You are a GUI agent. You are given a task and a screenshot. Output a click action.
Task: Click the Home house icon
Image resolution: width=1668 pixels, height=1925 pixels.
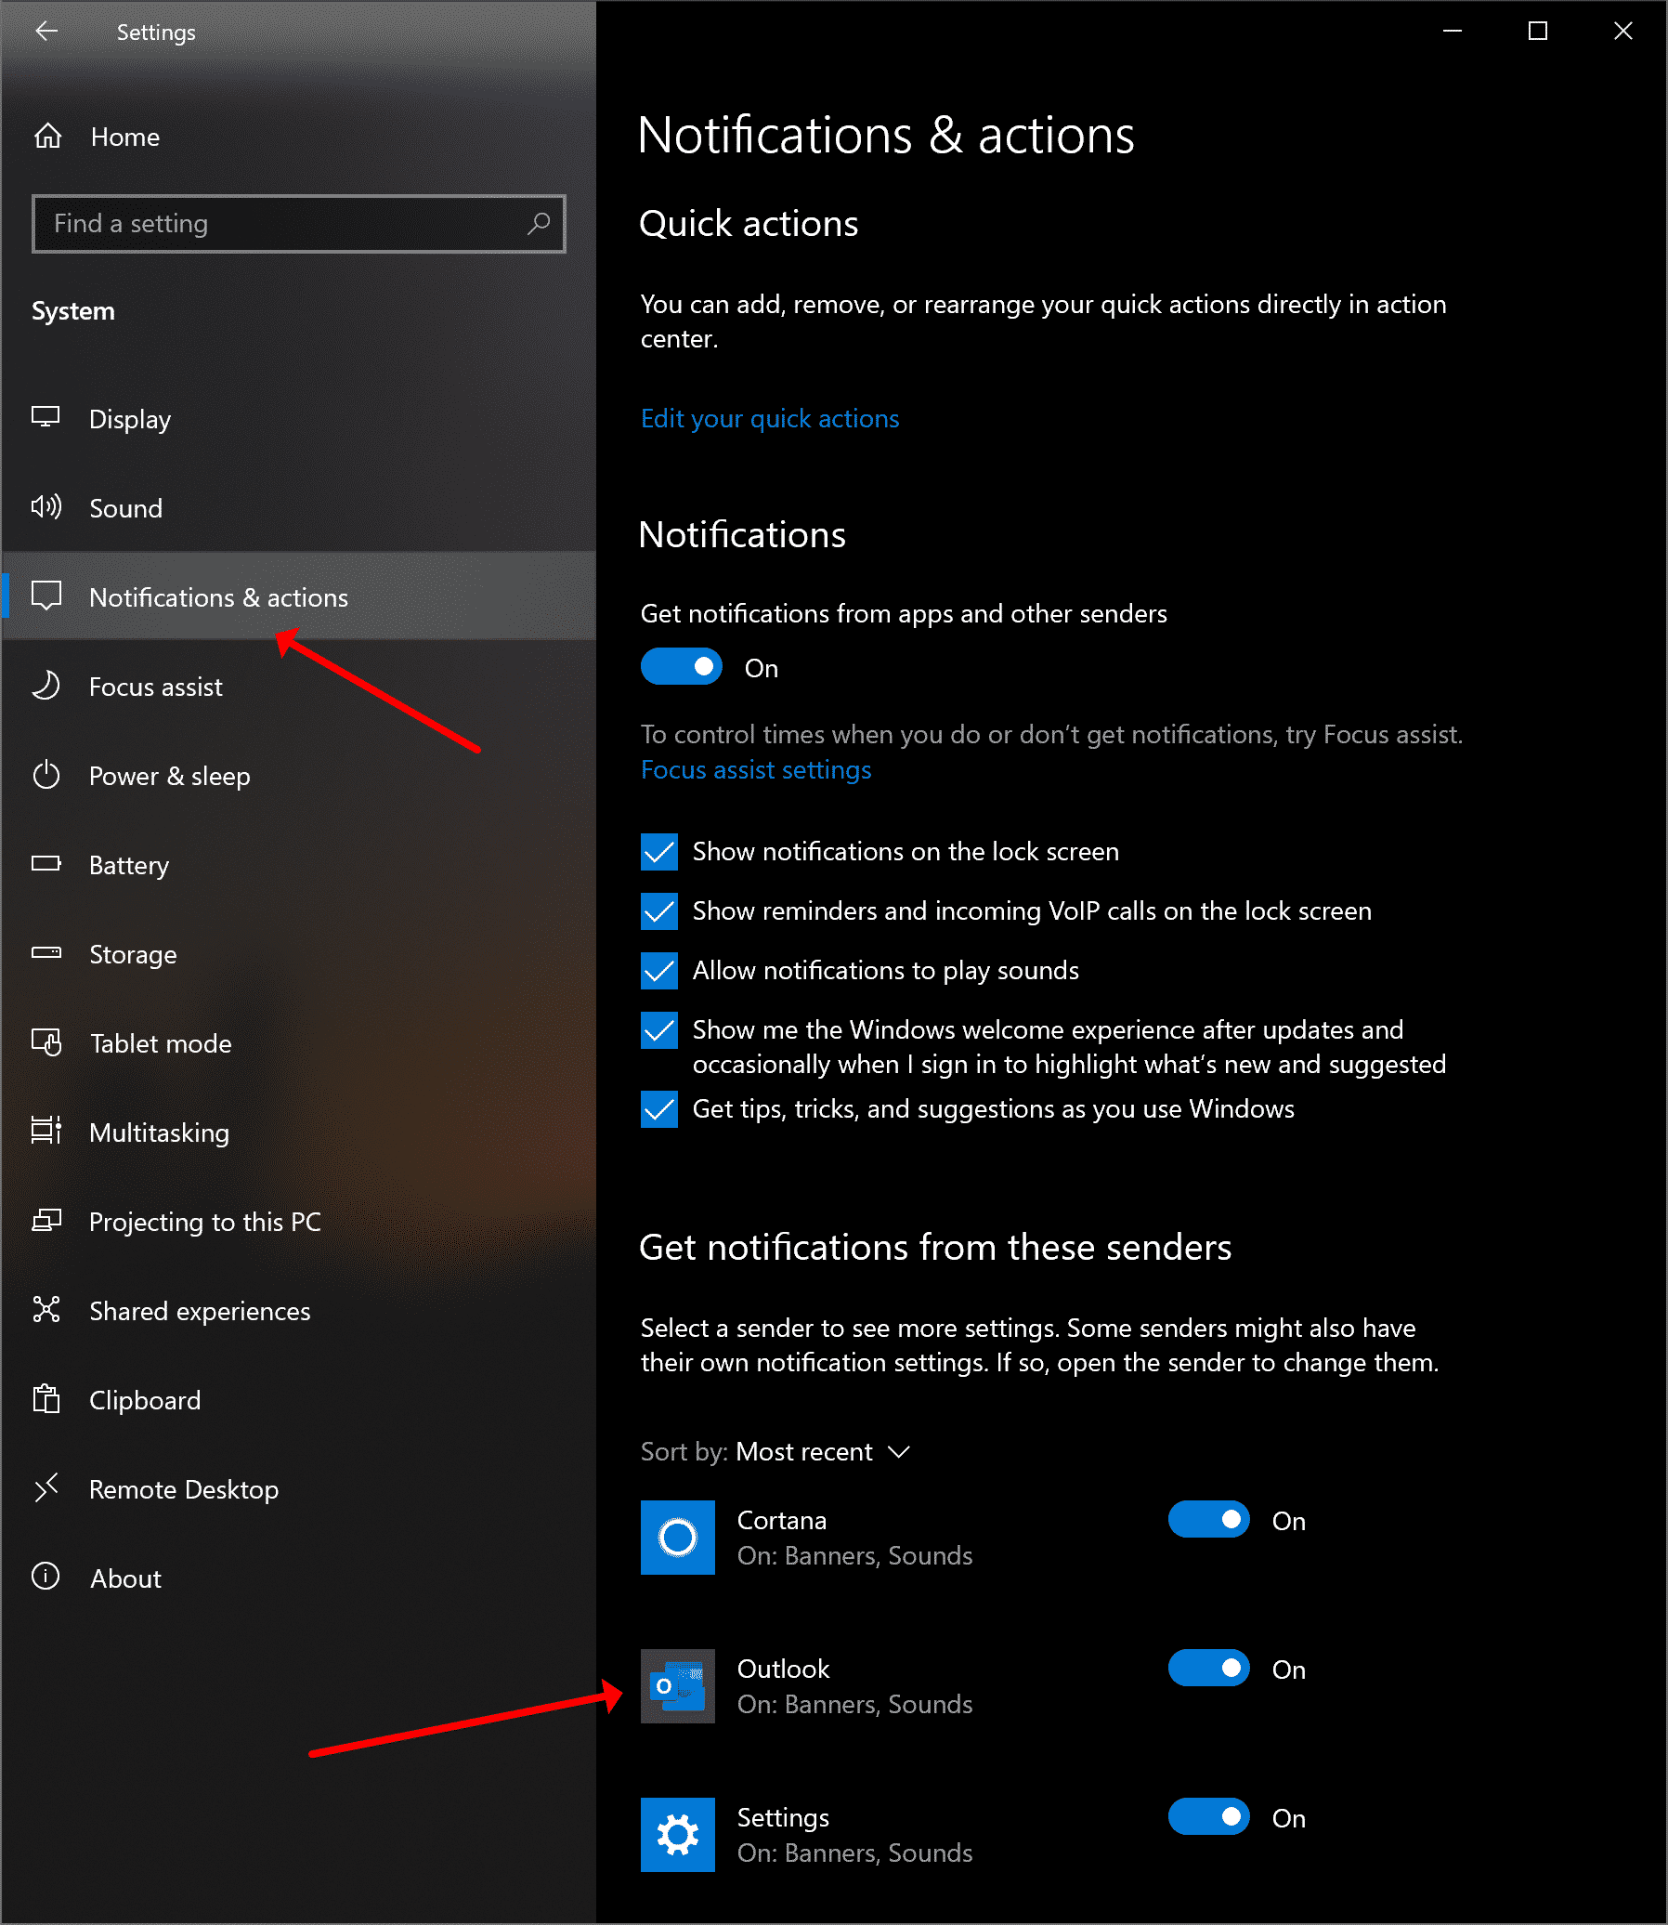[47, 137]
